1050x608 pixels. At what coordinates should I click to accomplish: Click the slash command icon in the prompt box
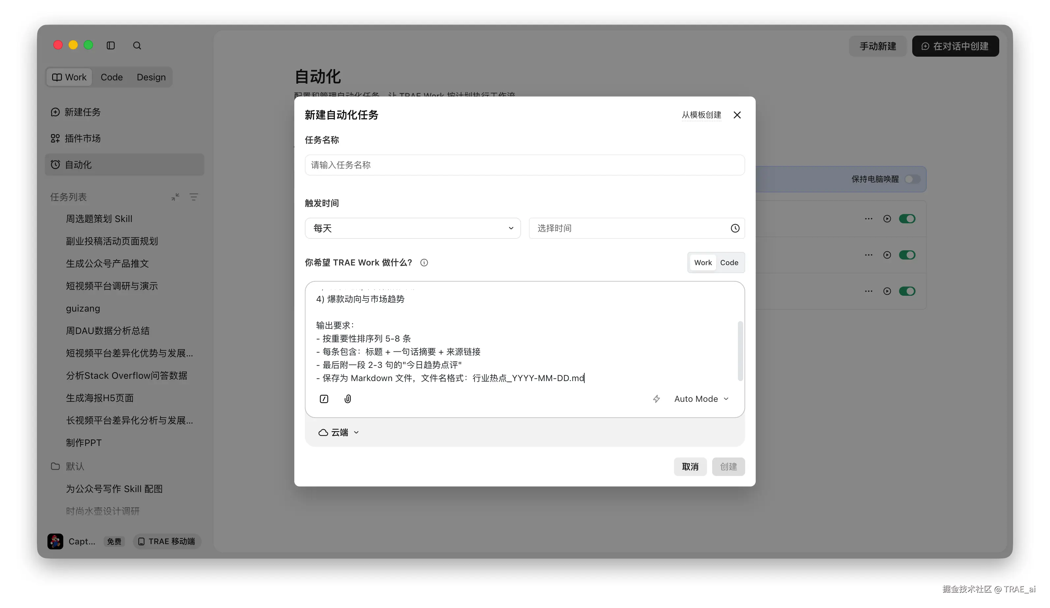[x=324, y=399]
